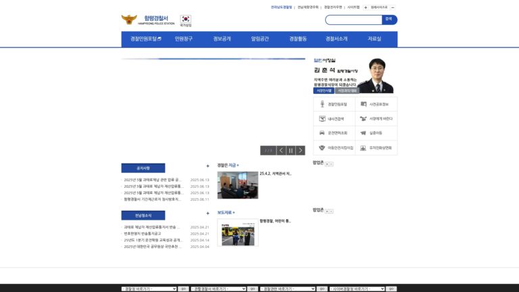This screenshot has width=519, height=292.
Task: Open the 민원창구 menu in the navigation bar
Action: coord(184,39)
